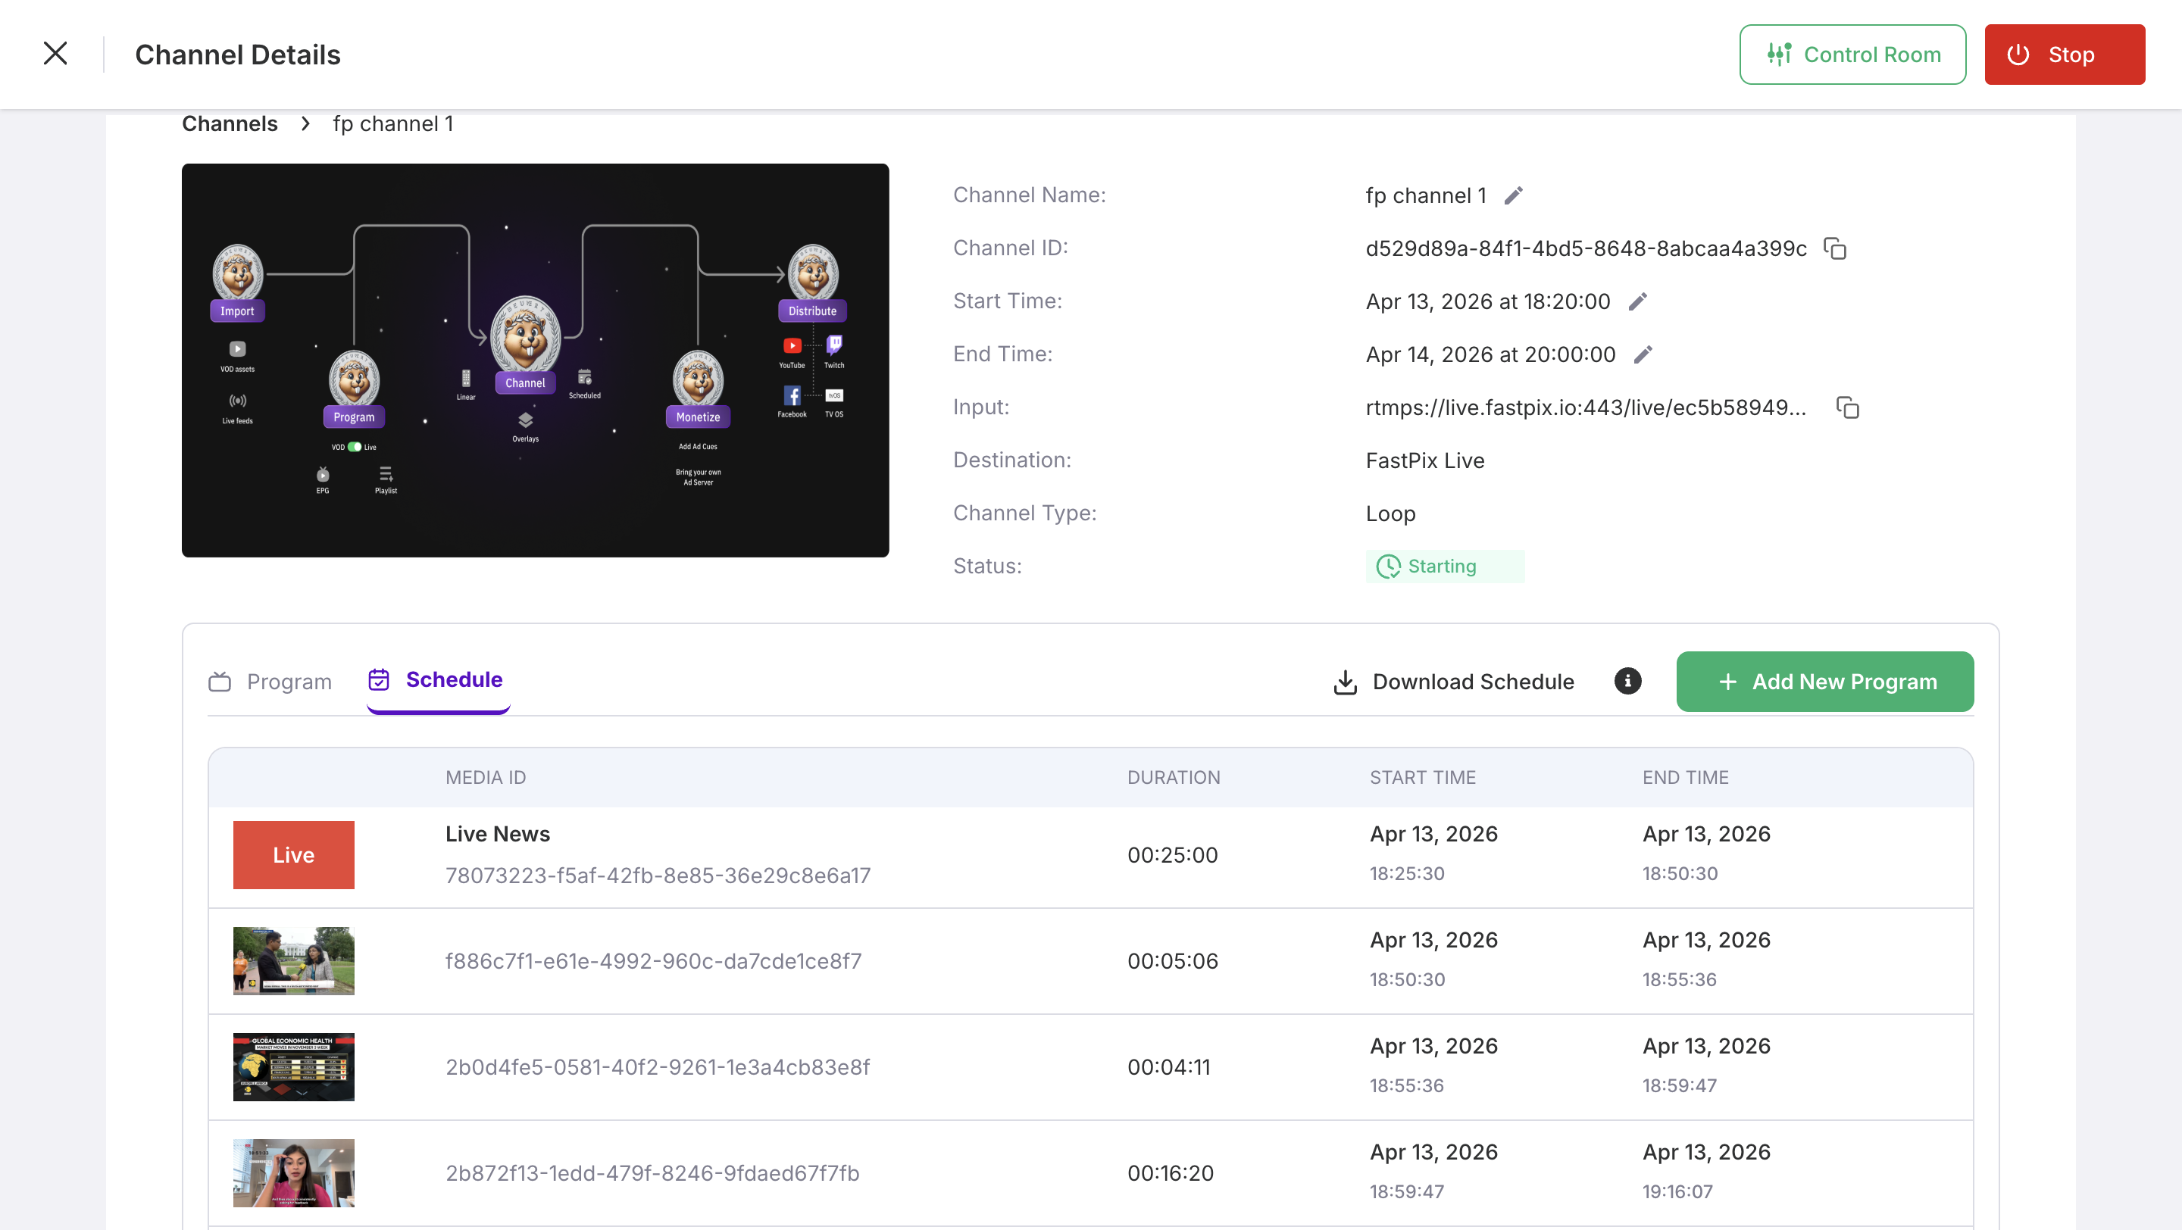Copy the Channel ID to clipboard
2182x1230 pixels.
pos(1835,249)
